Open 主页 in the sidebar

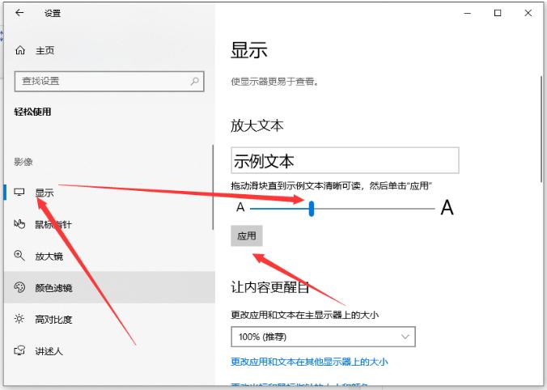pos(45,51)
